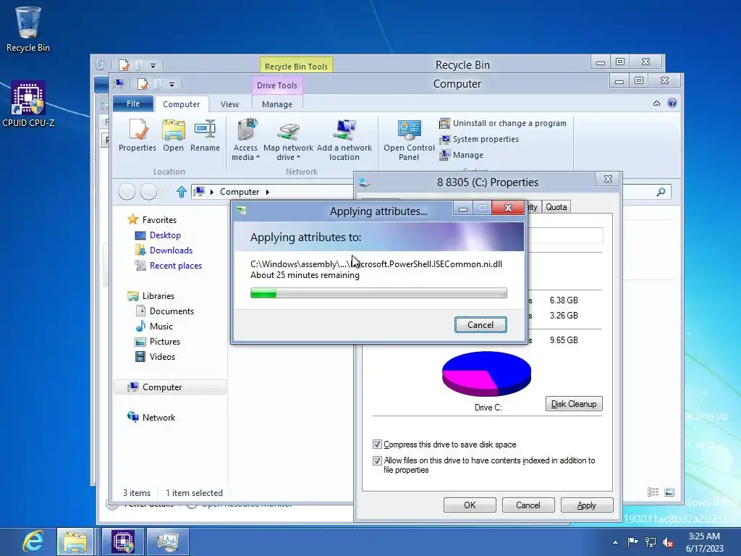Click Add a network location icon
This screenshot has width=741, height=556.
tap(344, 140)
